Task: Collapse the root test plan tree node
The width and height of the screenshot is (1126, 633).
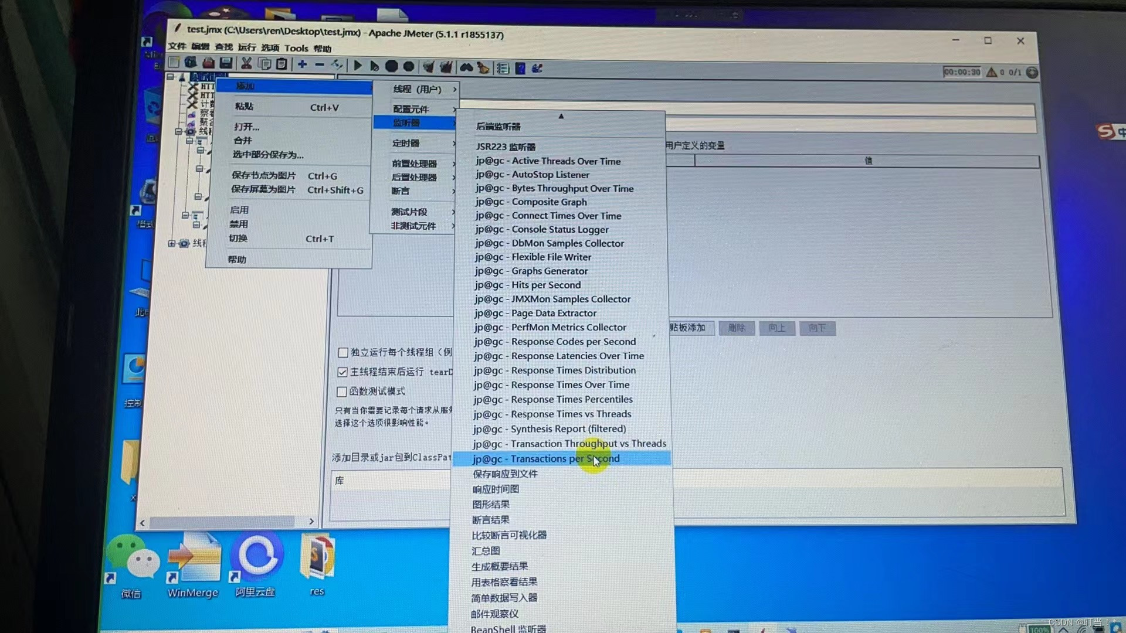Action: (171, 77)
